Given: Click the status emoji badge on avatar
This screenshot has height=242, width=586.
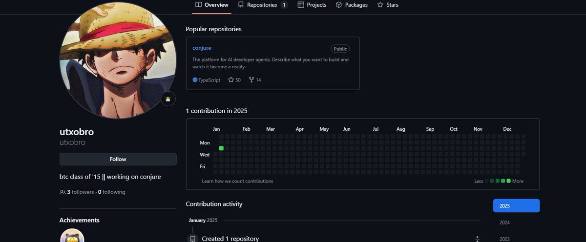Looking at the screenshot, I should click(168, 99).
